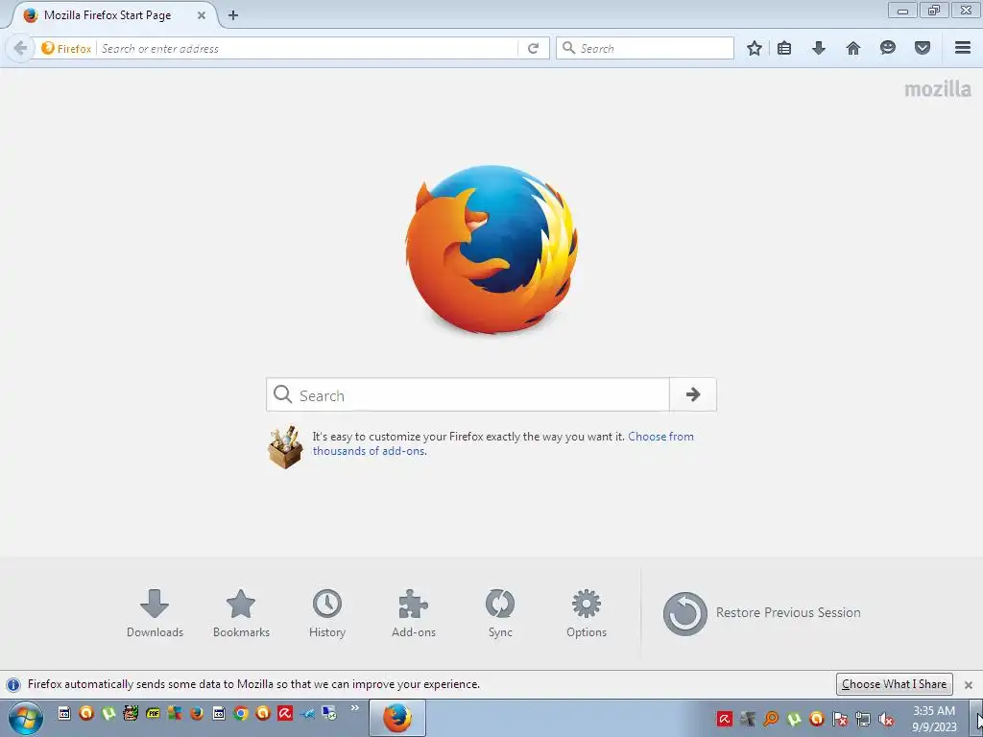Submit search with the arrow button
The width and height of the screenshot is (983, 737).
(693, 394)
